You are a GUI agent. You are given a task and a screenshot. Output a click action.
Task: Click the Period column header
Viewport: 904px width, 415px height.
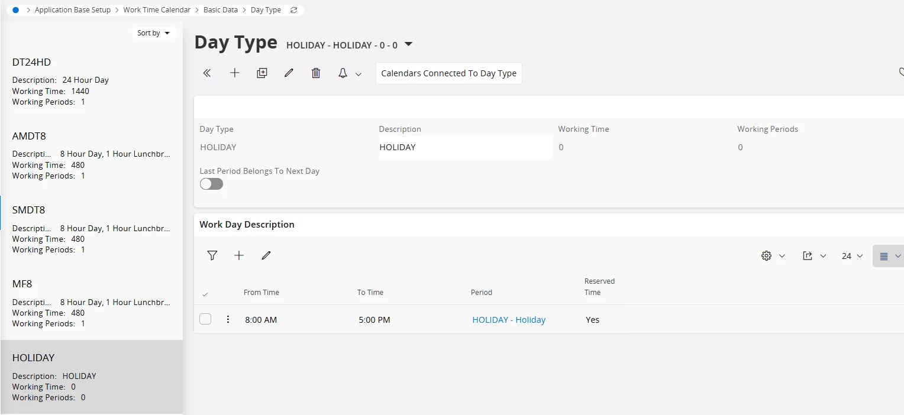(x=482, y=293)
